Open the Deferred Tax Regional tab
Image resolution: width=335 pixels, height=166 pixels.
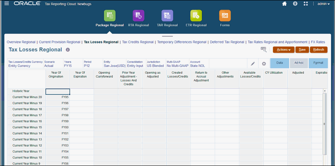click(x=227, y=42)
